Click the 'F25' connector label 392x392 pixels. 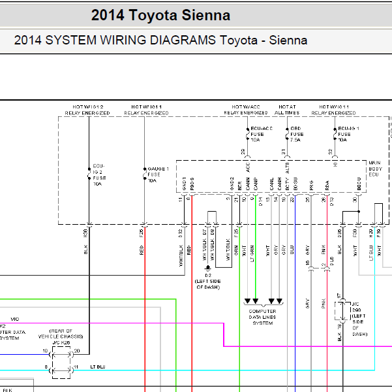236,233
